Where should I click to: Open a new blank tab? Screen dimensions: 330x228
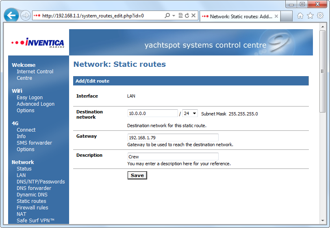point(286,16)
